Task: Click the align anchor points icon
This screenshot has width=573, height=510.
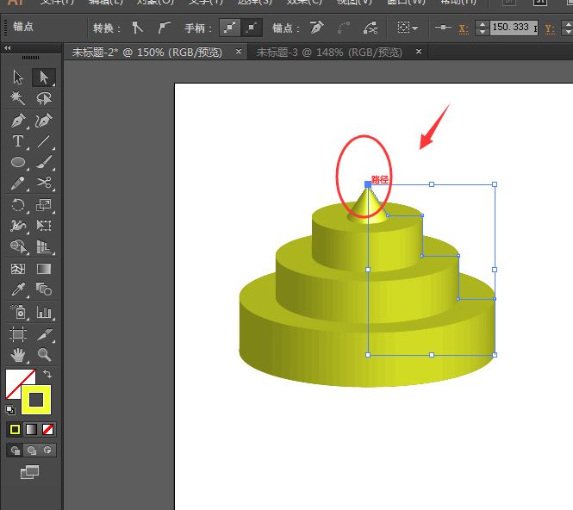Action: (443, 28)
